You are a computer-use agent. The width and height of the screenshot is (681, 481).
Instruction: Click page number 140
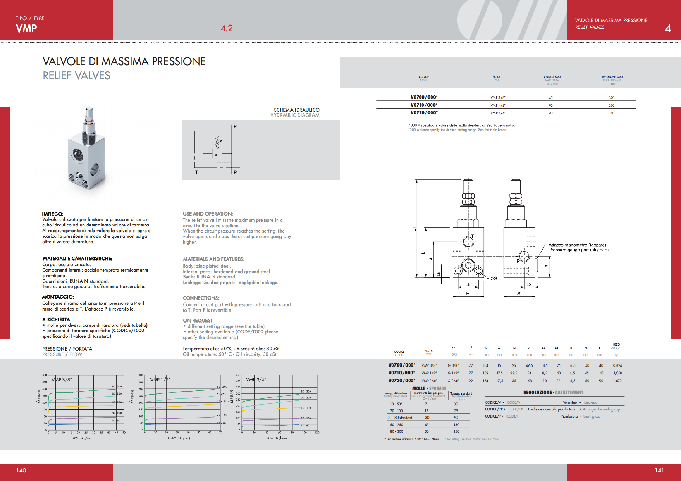click(x=21, y=470)
